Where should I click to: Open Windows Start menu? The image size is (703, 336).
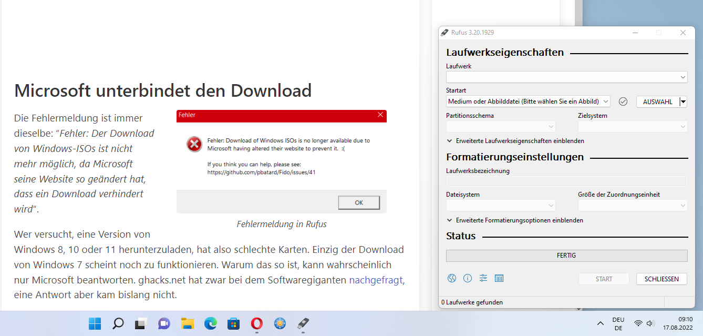95,323
